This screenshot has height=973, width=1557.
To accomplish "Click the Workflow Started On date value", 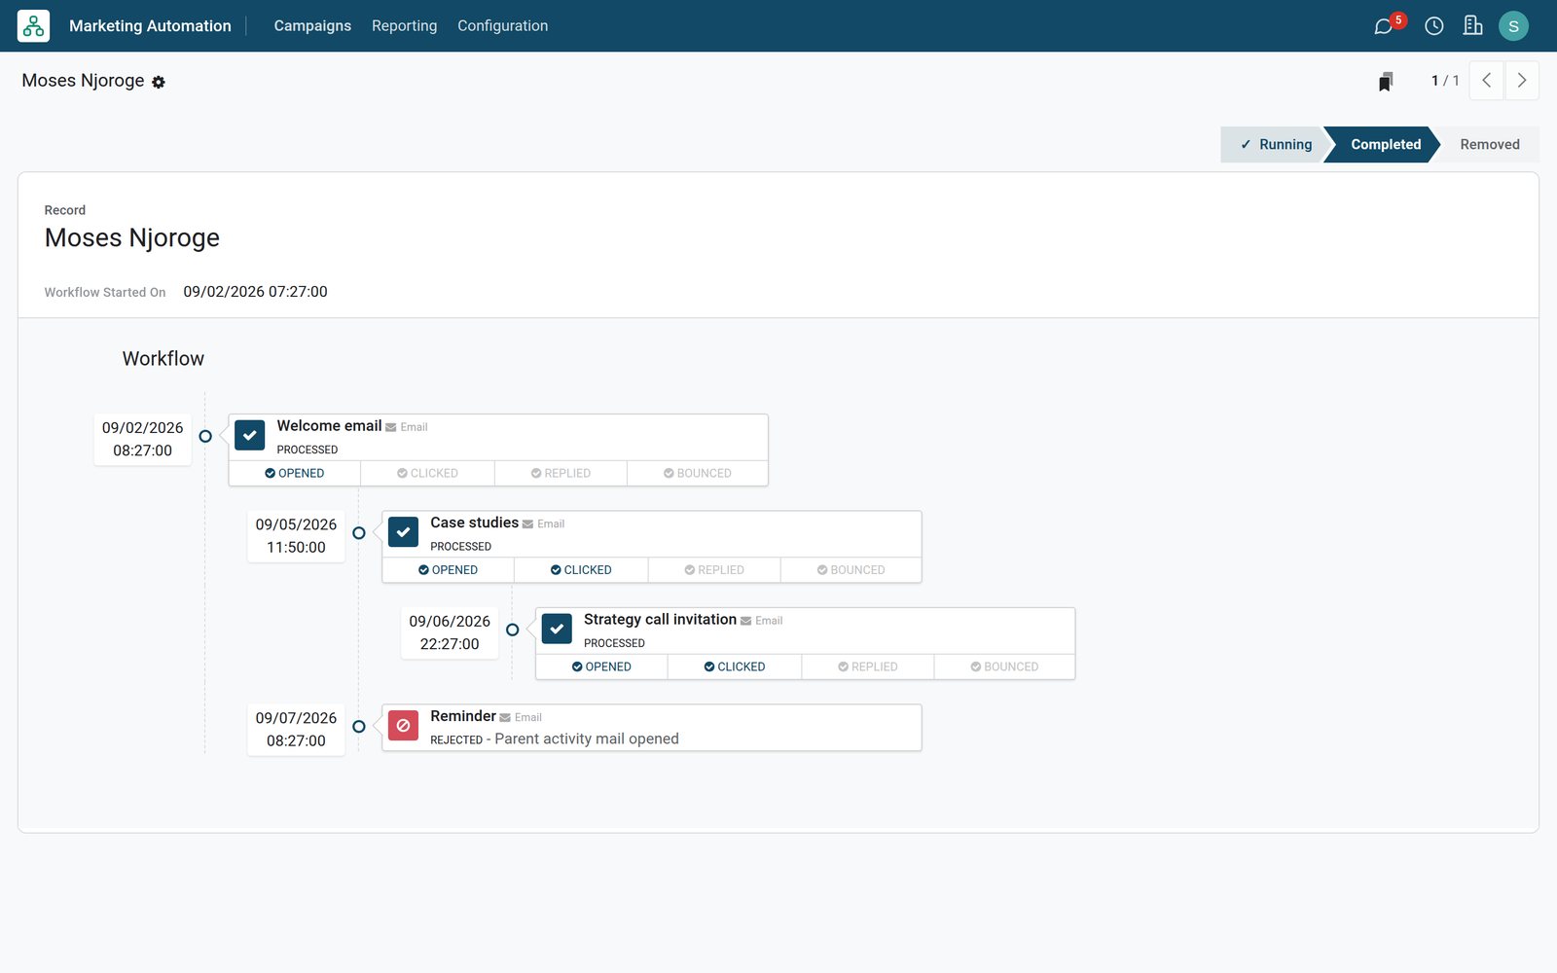I will [x=255, y=292].
